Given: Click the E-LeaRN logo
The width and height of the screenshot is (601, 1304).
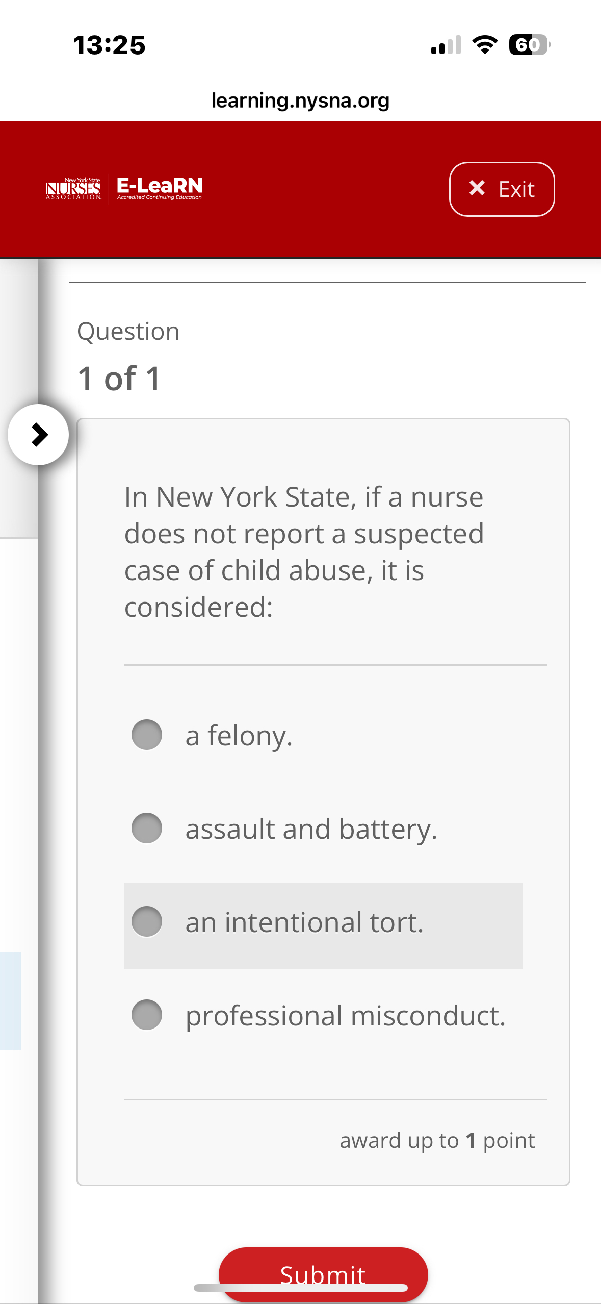Looking at the screenshot, I should pos(159,188).
